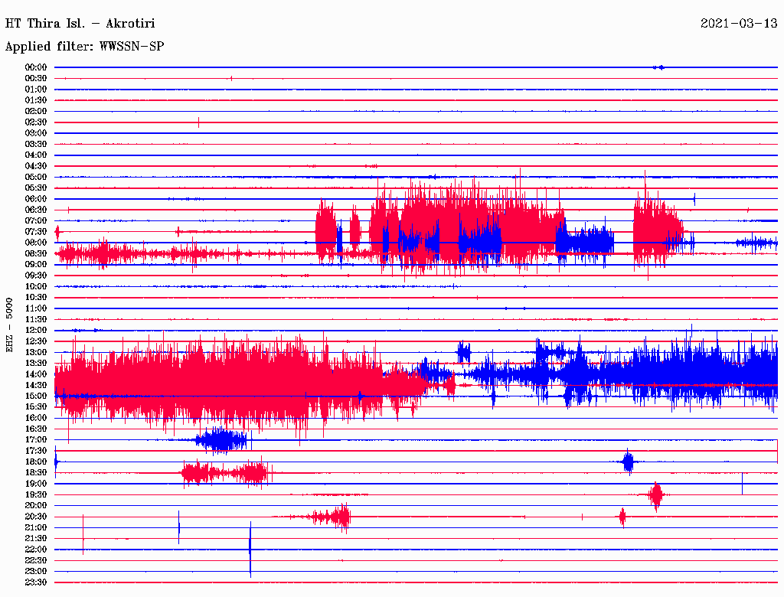784x597 pixels.
Task: Click the 00:00 time label
Action: 36,67
